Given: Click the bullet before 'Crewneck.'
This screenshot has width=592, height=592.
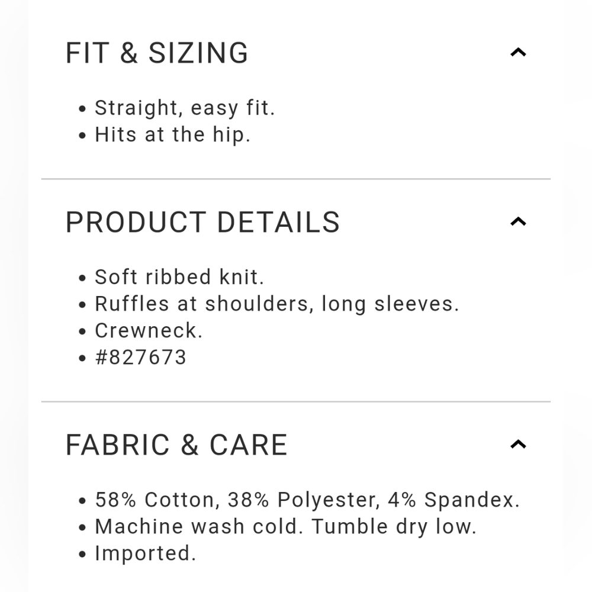Looking at the screenshot, I should tap(83, 332).
